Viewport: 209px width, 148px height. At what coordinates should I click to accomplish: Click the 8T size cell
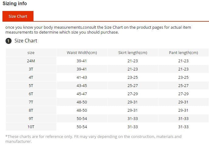click(31, 110)
